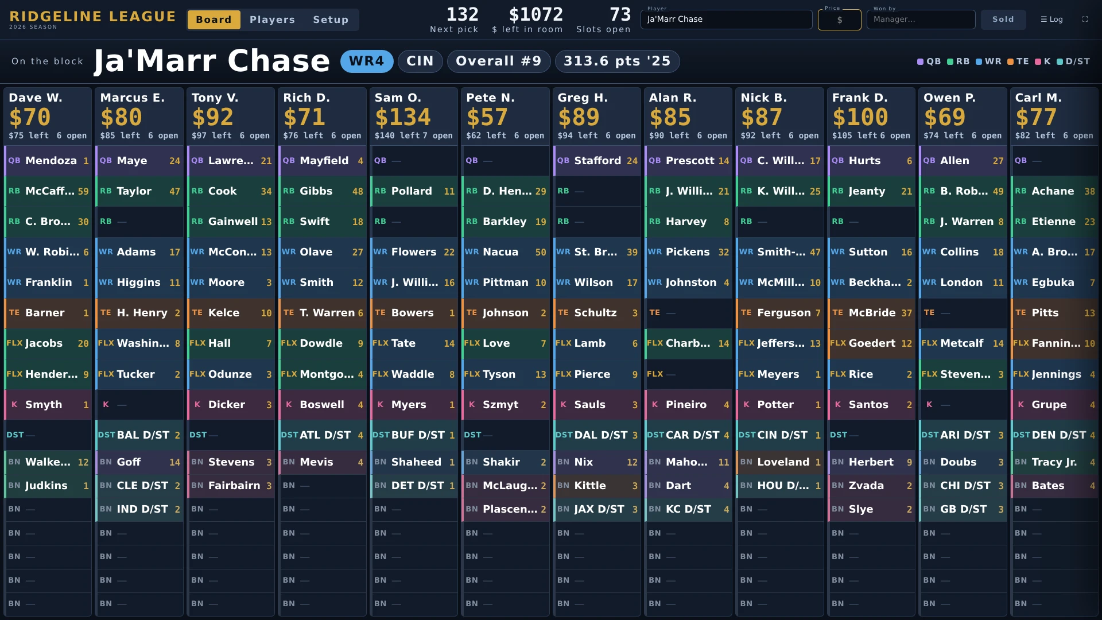Select Frank D. team header
This screenshot has height=620, width=1102.
click(871, 117)
